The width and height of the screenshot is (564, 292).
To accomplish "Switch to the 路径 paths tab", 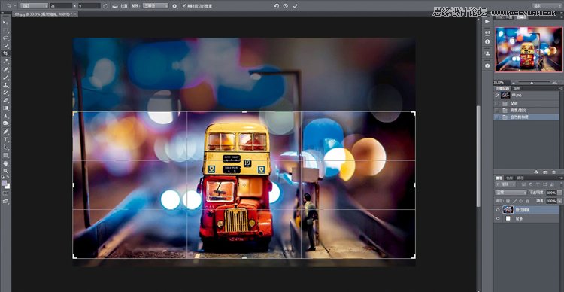I will [520, 178].
